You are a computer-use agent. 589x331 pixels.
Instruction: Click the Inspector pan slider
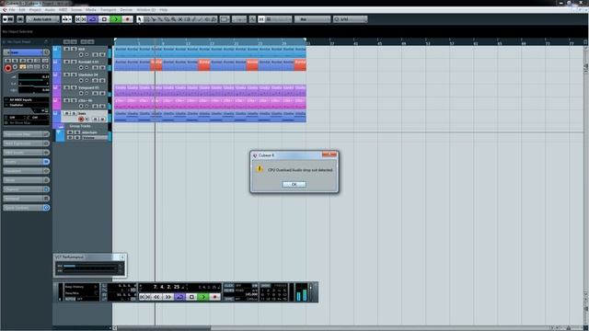34,84
